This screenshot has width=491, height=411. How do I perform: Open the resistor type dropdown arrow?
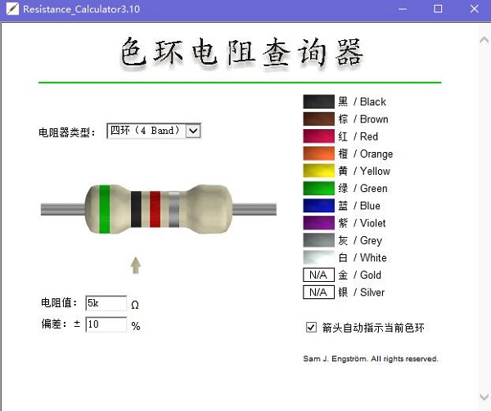tap(193, 131)
